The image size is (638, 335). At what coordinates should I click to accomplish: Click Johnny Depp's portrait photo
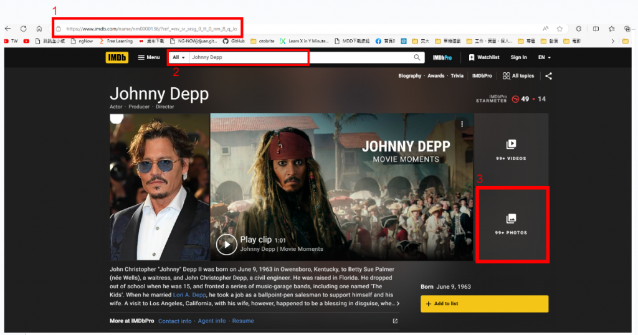(159, 187)
